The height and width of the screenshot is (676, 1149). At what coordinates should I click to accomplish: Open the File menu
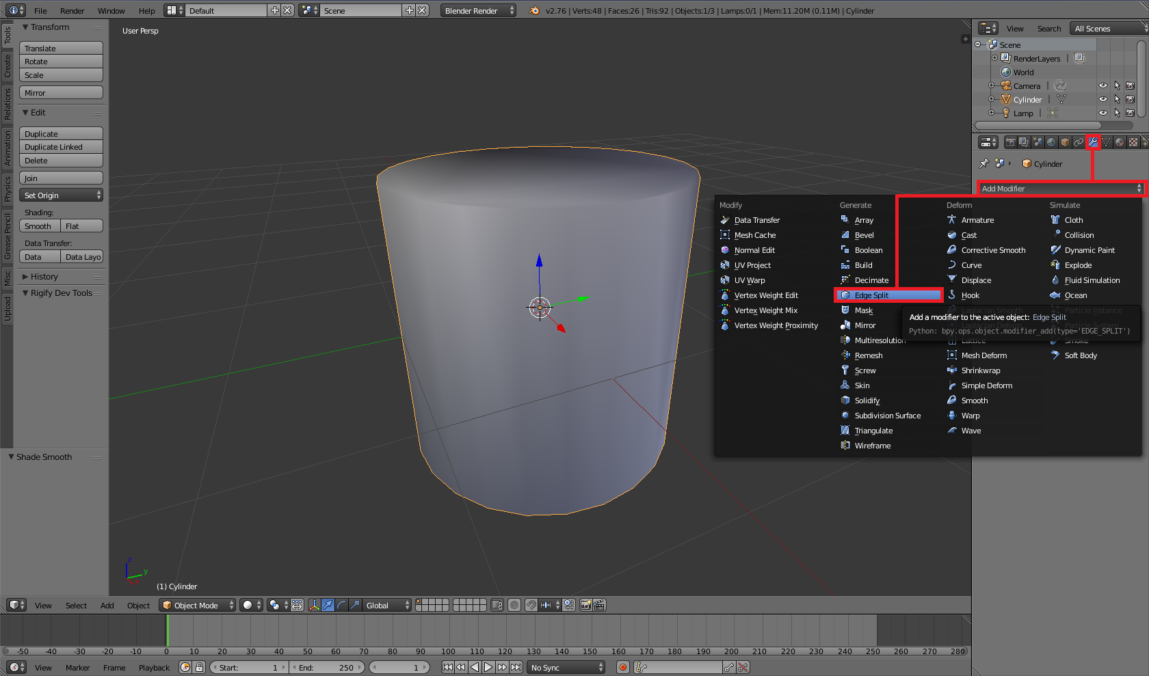41,10
